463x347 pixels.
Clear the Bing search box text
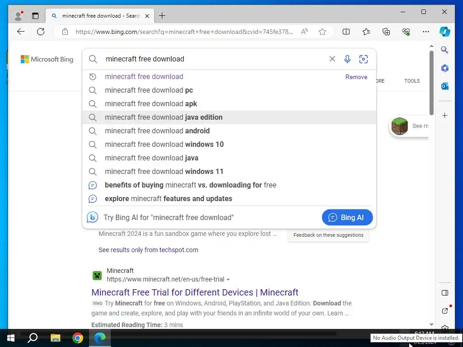click(x=332, y=59)
